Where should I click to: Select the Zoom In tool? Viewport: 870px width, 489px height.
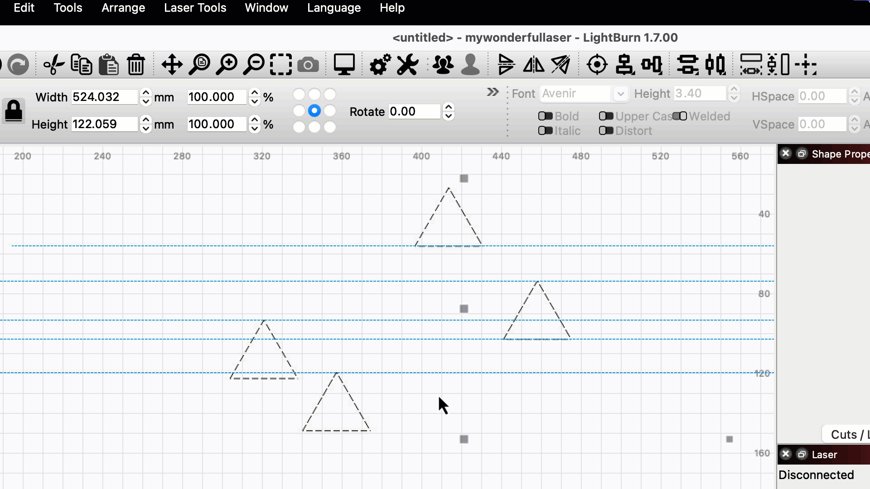click(227, 64)
